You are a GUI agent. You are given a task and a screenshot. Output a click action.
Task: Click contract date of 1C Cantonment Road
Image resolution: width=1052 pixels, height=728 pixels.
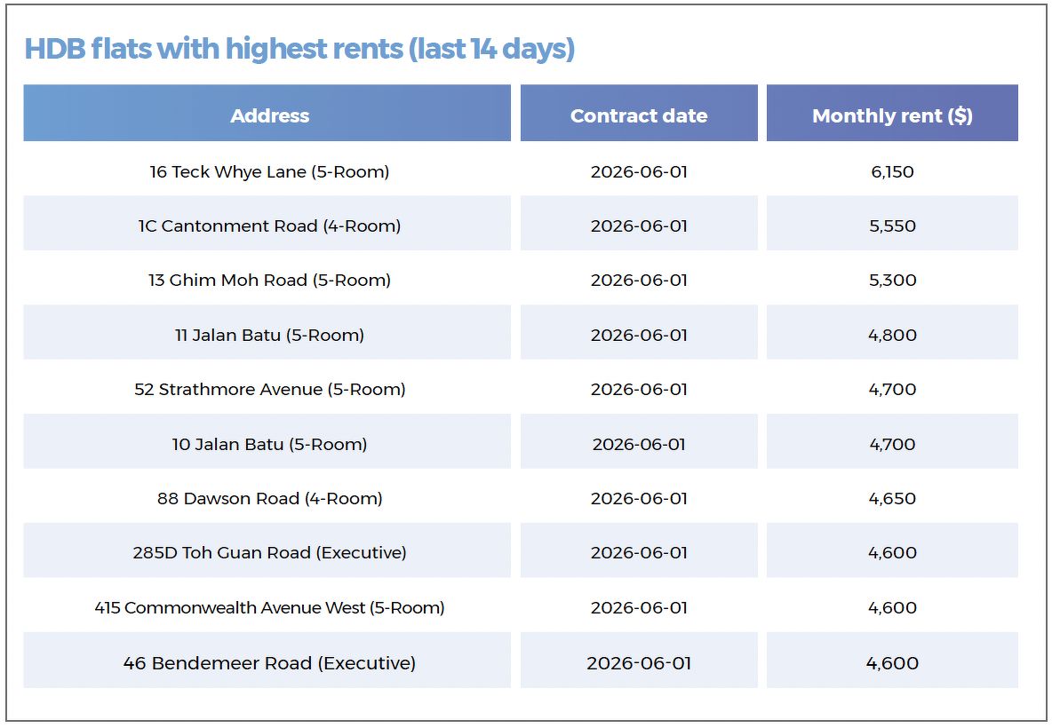click(639, 226)
